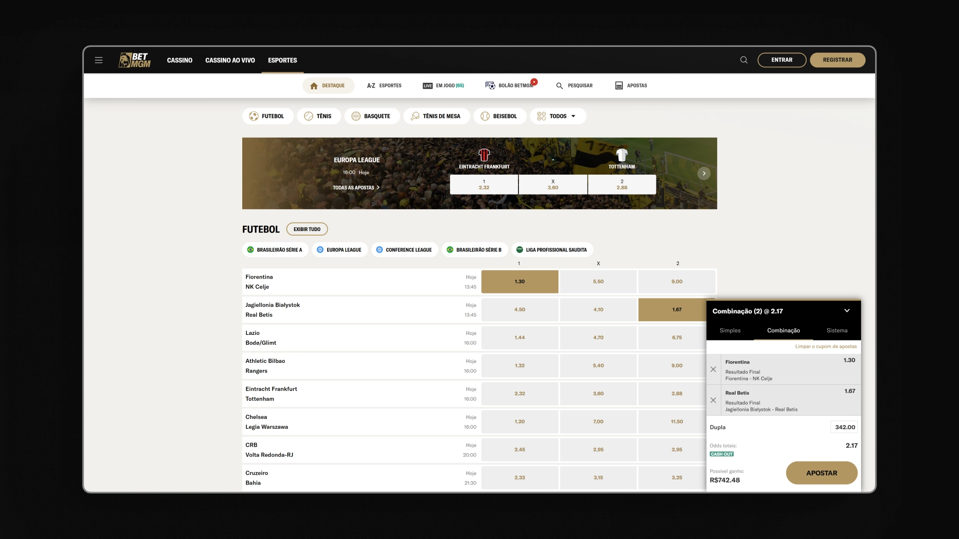Click the Tênis de Mesa paddle icon
959x539 pixels.
coord(415,116)
